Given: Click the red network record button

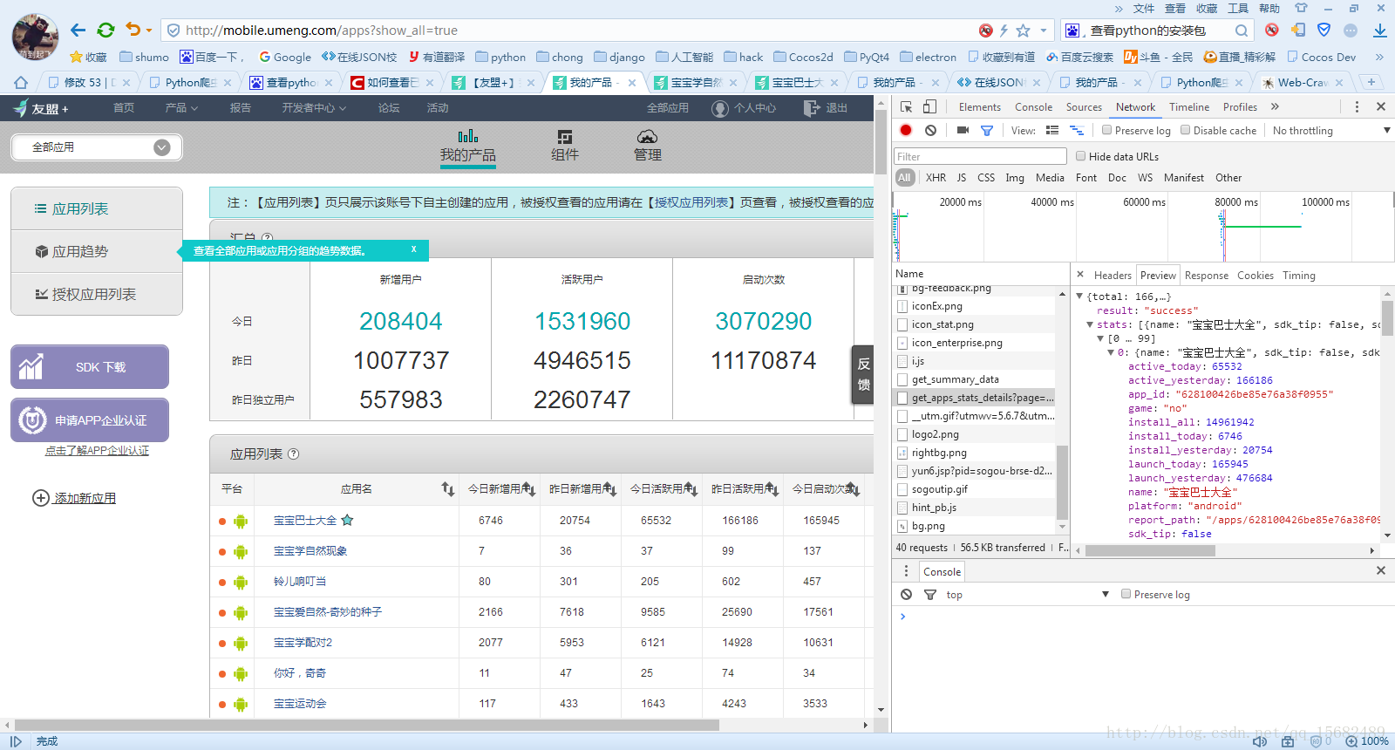Looking at the screenshot, I should tap(906, 130).
